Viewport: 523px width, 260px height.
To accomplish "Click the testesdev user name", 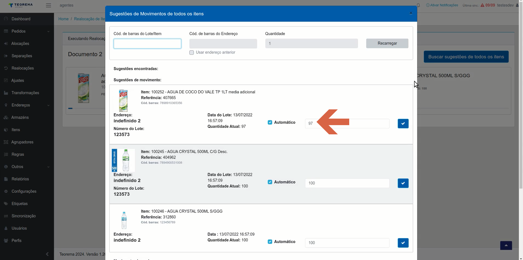I will pyautogui.click(x=505, y=5).
